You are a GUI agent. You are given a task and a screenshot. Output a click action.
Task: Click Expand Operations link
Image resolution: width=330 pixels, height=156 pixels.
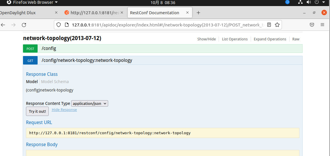[x=270, y=39]
